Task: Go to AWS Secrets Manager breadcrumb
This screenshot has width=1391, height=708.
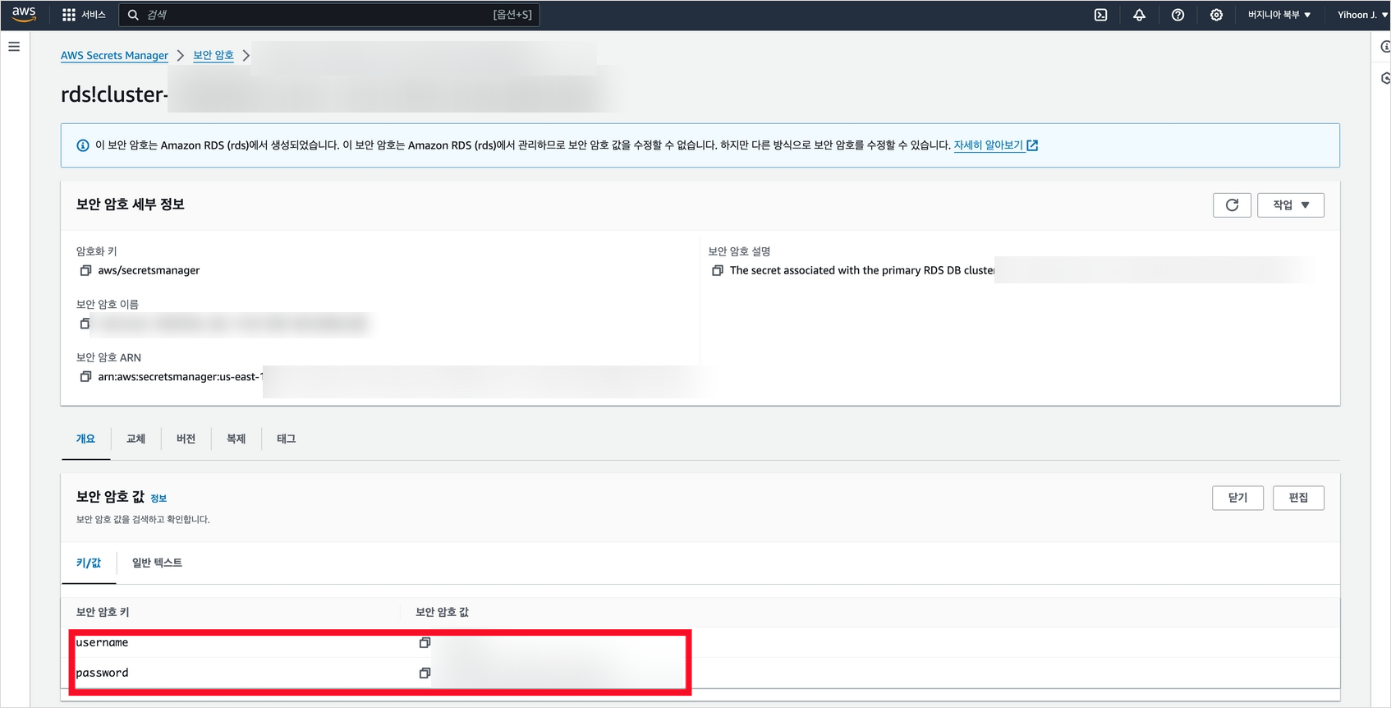Action: 114,55
